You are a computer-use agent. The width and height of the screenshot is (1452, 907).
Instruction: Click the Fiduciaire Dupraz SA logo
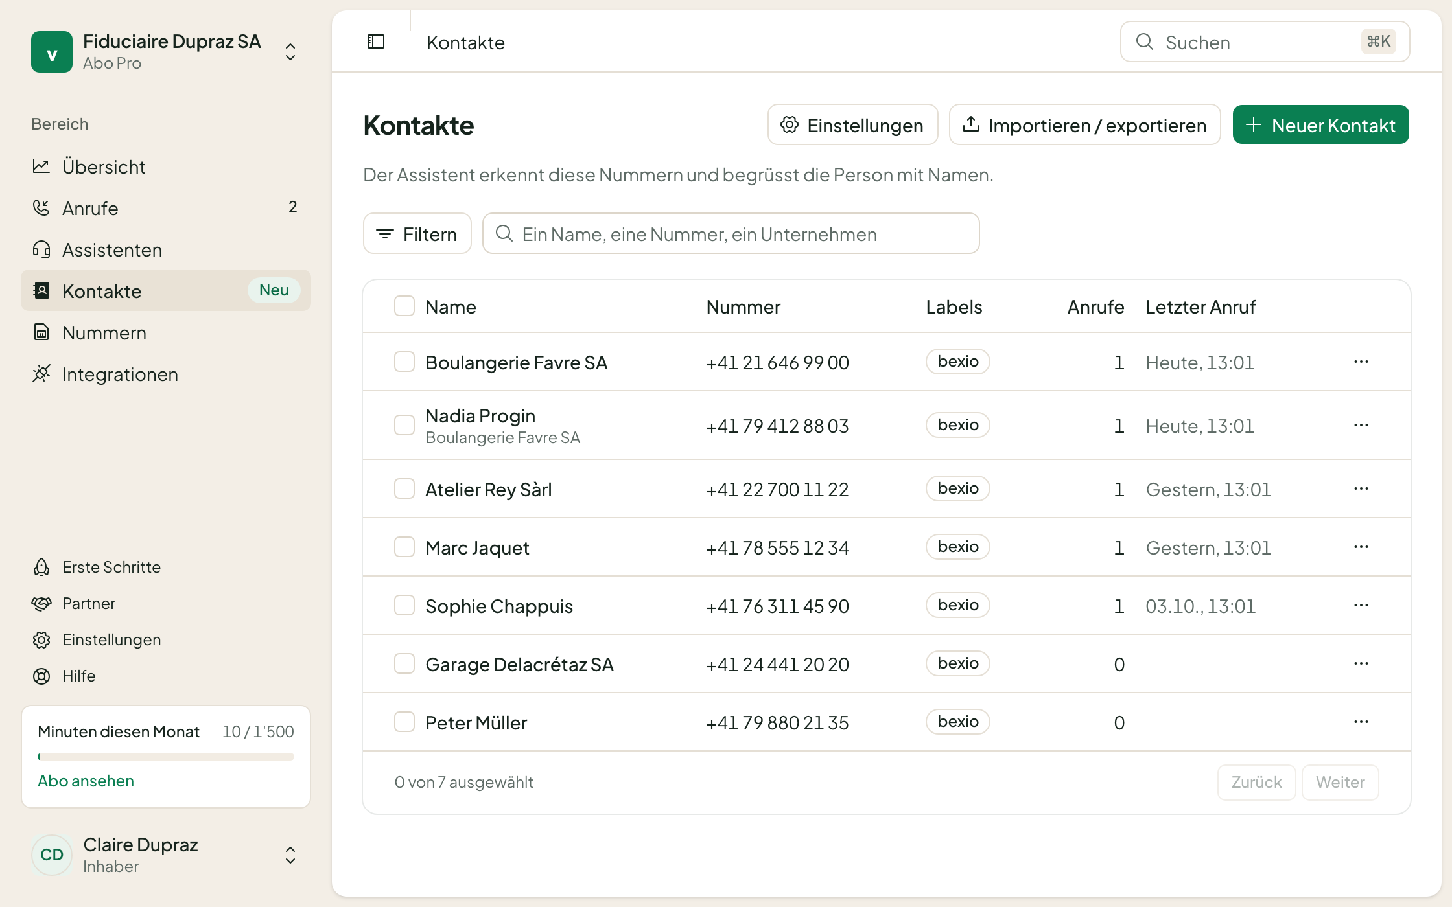point(52,52)
